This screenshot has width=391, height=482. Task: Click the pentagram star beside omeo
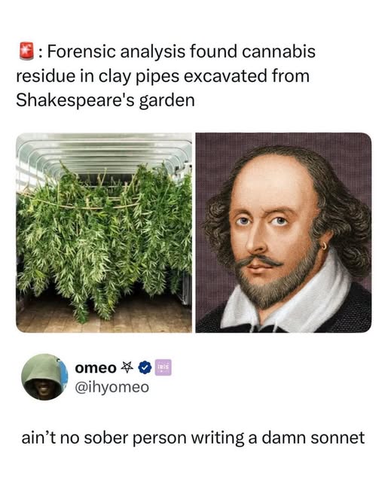click(x=127, y=368)
